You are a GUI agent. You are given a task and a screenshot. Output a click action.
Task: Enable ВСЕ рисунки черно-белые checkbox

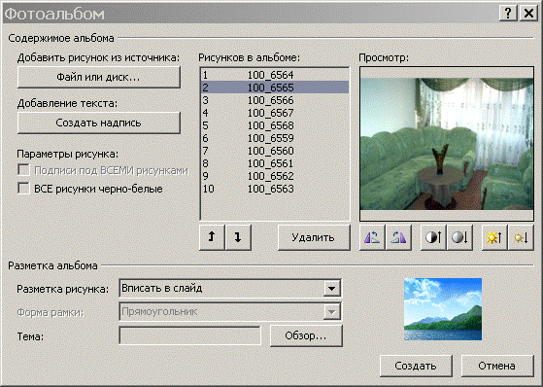[x=23, y=189]
